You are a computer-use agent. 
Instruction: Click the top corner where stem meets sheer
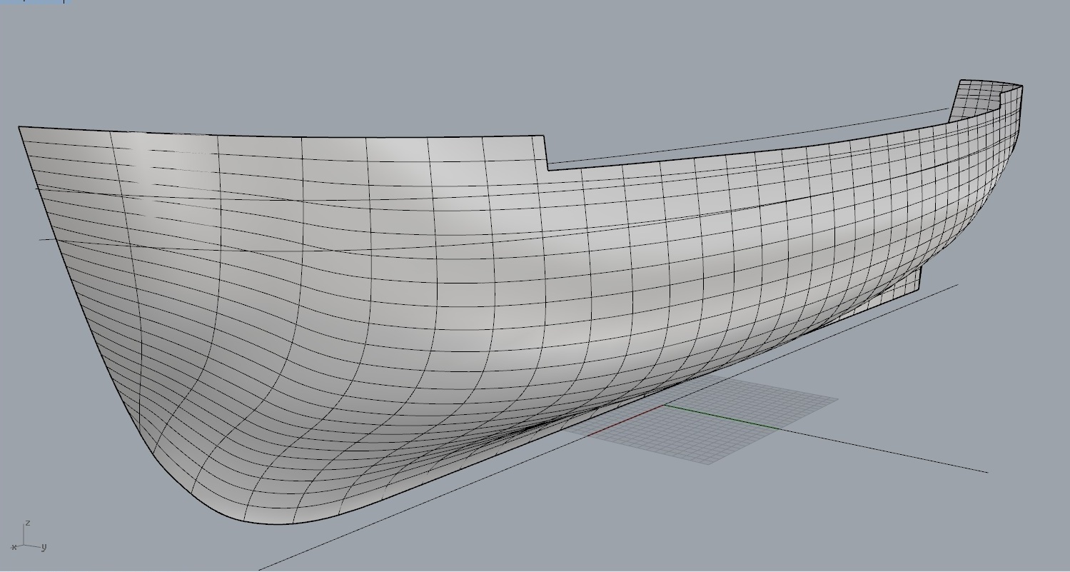[19, 127]
